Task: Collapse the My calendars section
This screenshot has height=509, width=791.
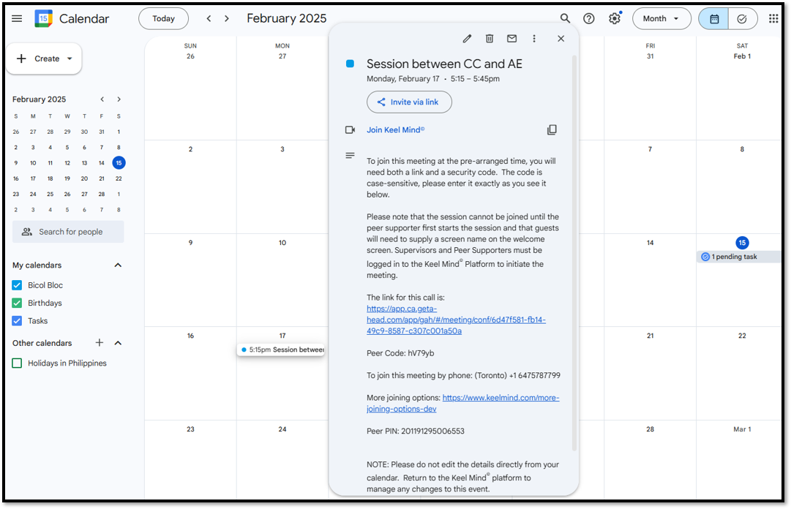Action: tap(118, 265)
